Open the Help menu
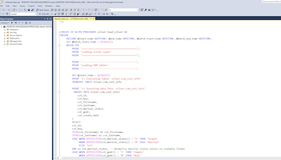 coord(58,6)
